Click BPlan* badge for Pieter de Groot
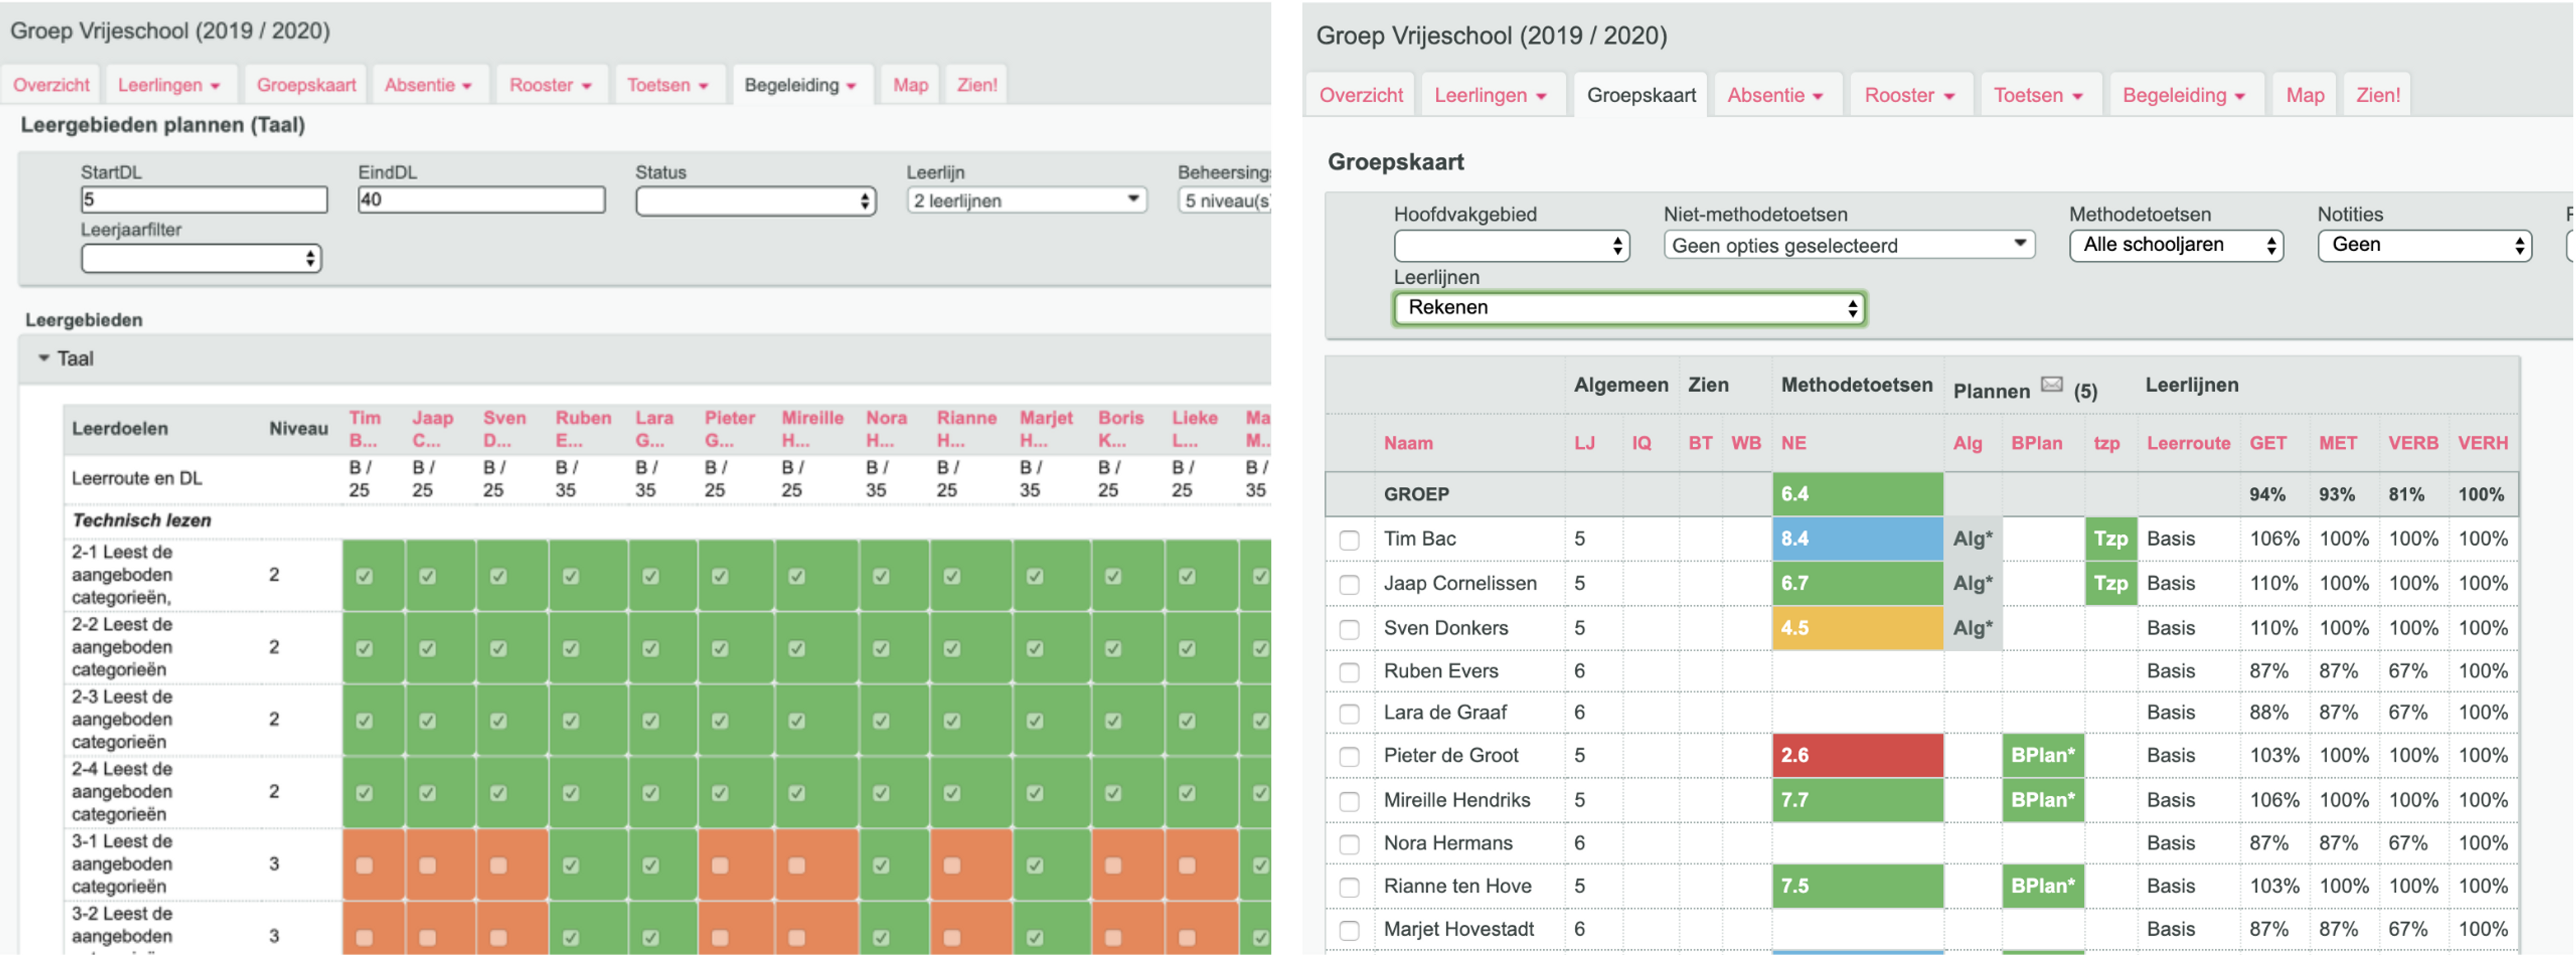The image size is (2576, 955). 2042,755
